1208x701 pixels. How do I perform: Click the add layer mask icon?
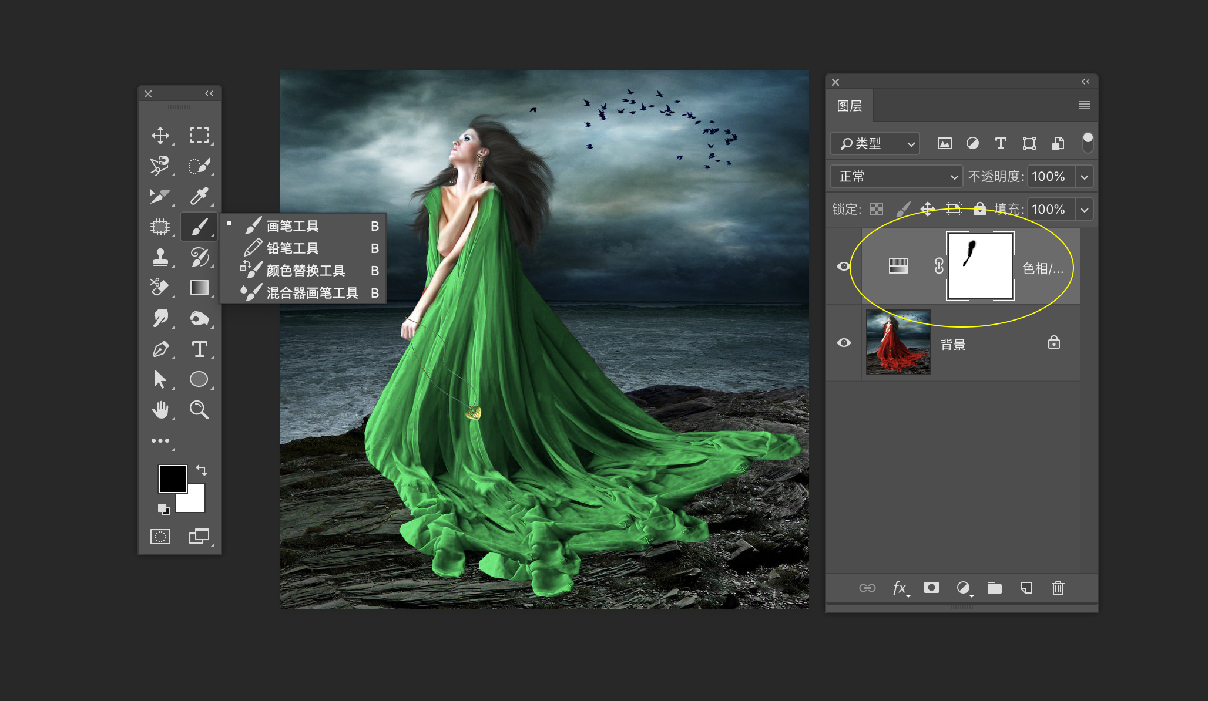(x=931, y=588)
